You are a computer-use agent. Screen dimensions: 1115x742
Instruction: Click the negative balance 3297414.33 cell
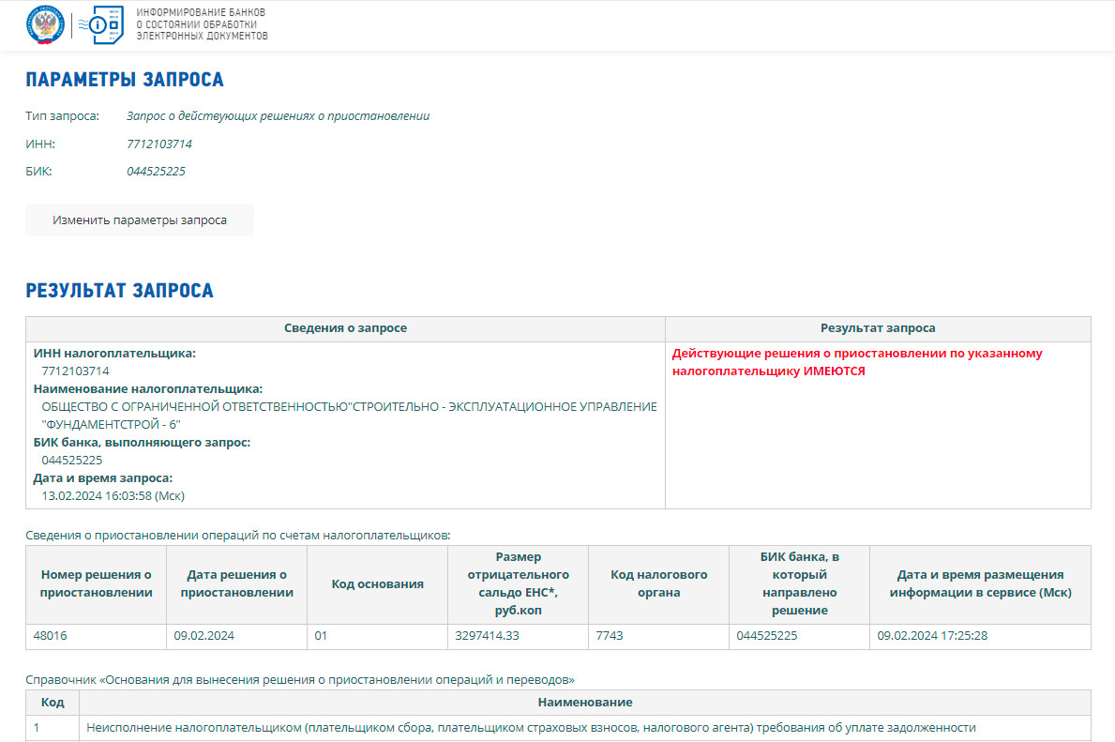point(518,636)
